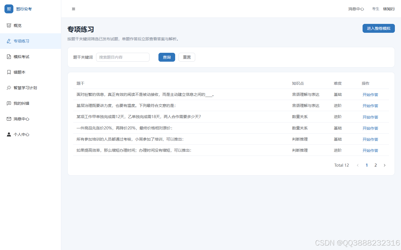This screenshot has width=401, height=250.
Task: Click the 概览 presentation icon
Action: point(9,26)
